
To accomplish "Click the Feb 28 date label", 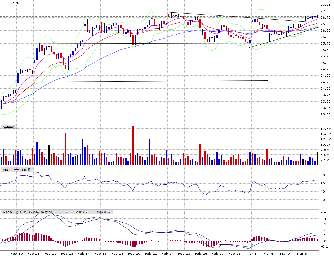I will point(235,253).
